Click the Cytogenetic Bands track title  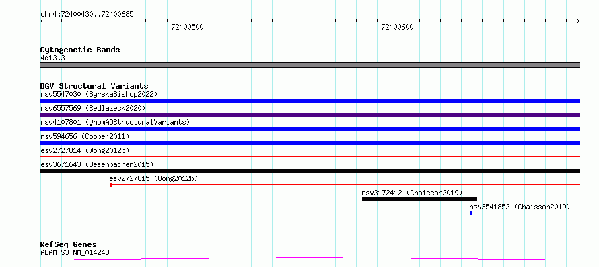[x=80, y=50]
